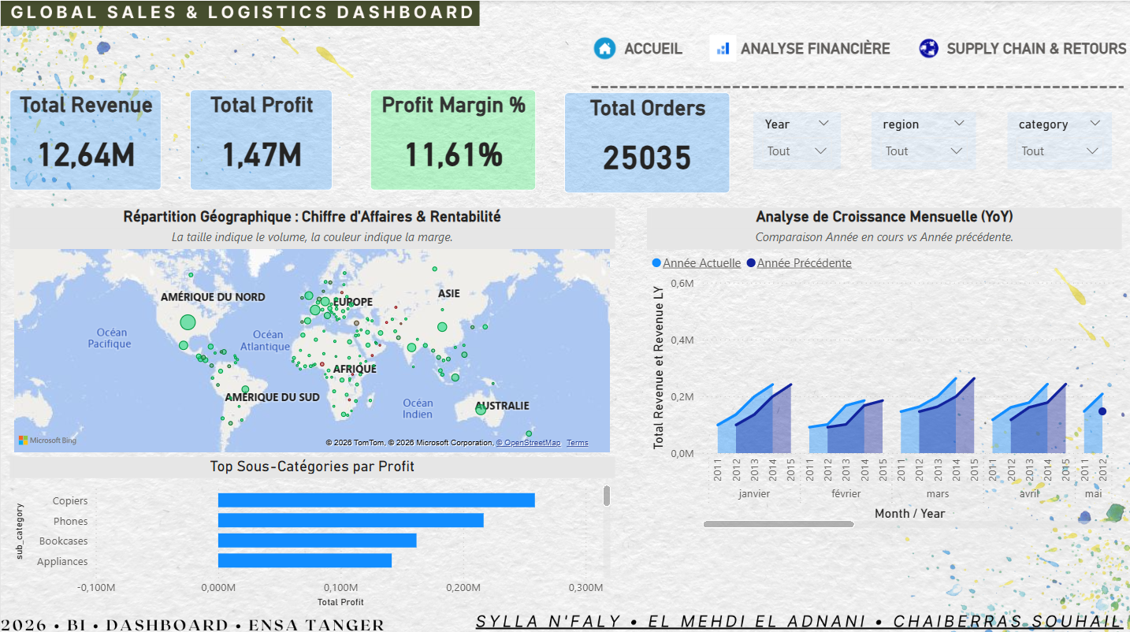The image size is (1130, 632).
Task: Click the 0,300M x-axis value
Action: click(x=585, y=588)
